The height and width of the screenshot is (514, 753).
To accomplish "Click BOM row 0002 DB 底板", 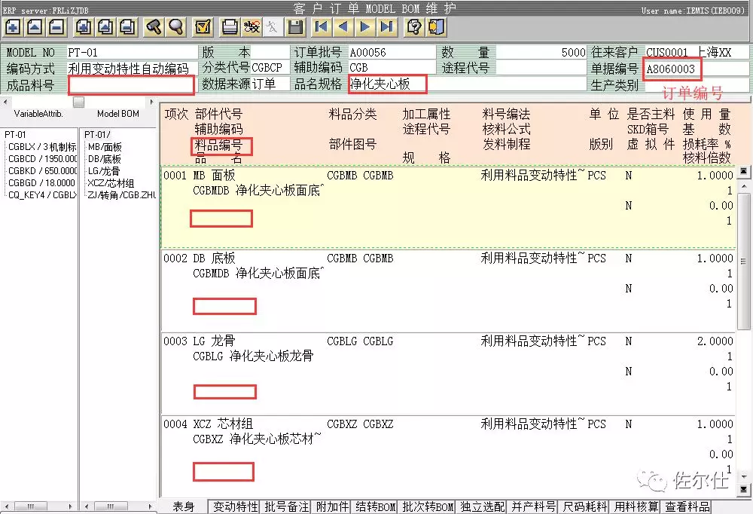I will click(x=448, y=290).
